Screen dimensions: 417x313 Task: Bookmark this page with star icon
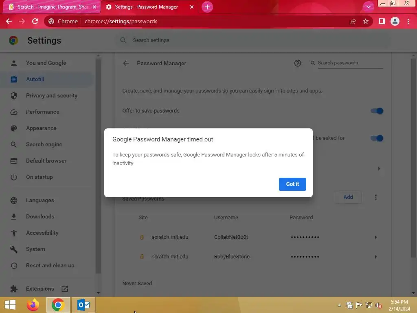[366, 21]
